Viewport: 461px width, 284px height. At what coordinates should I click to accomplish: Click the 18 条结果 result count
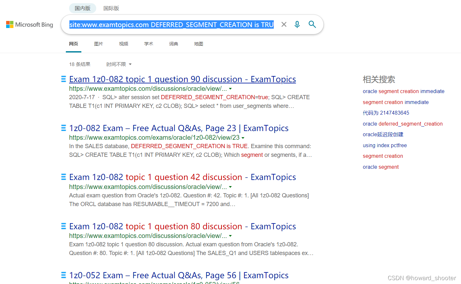(x=80, y=64)
